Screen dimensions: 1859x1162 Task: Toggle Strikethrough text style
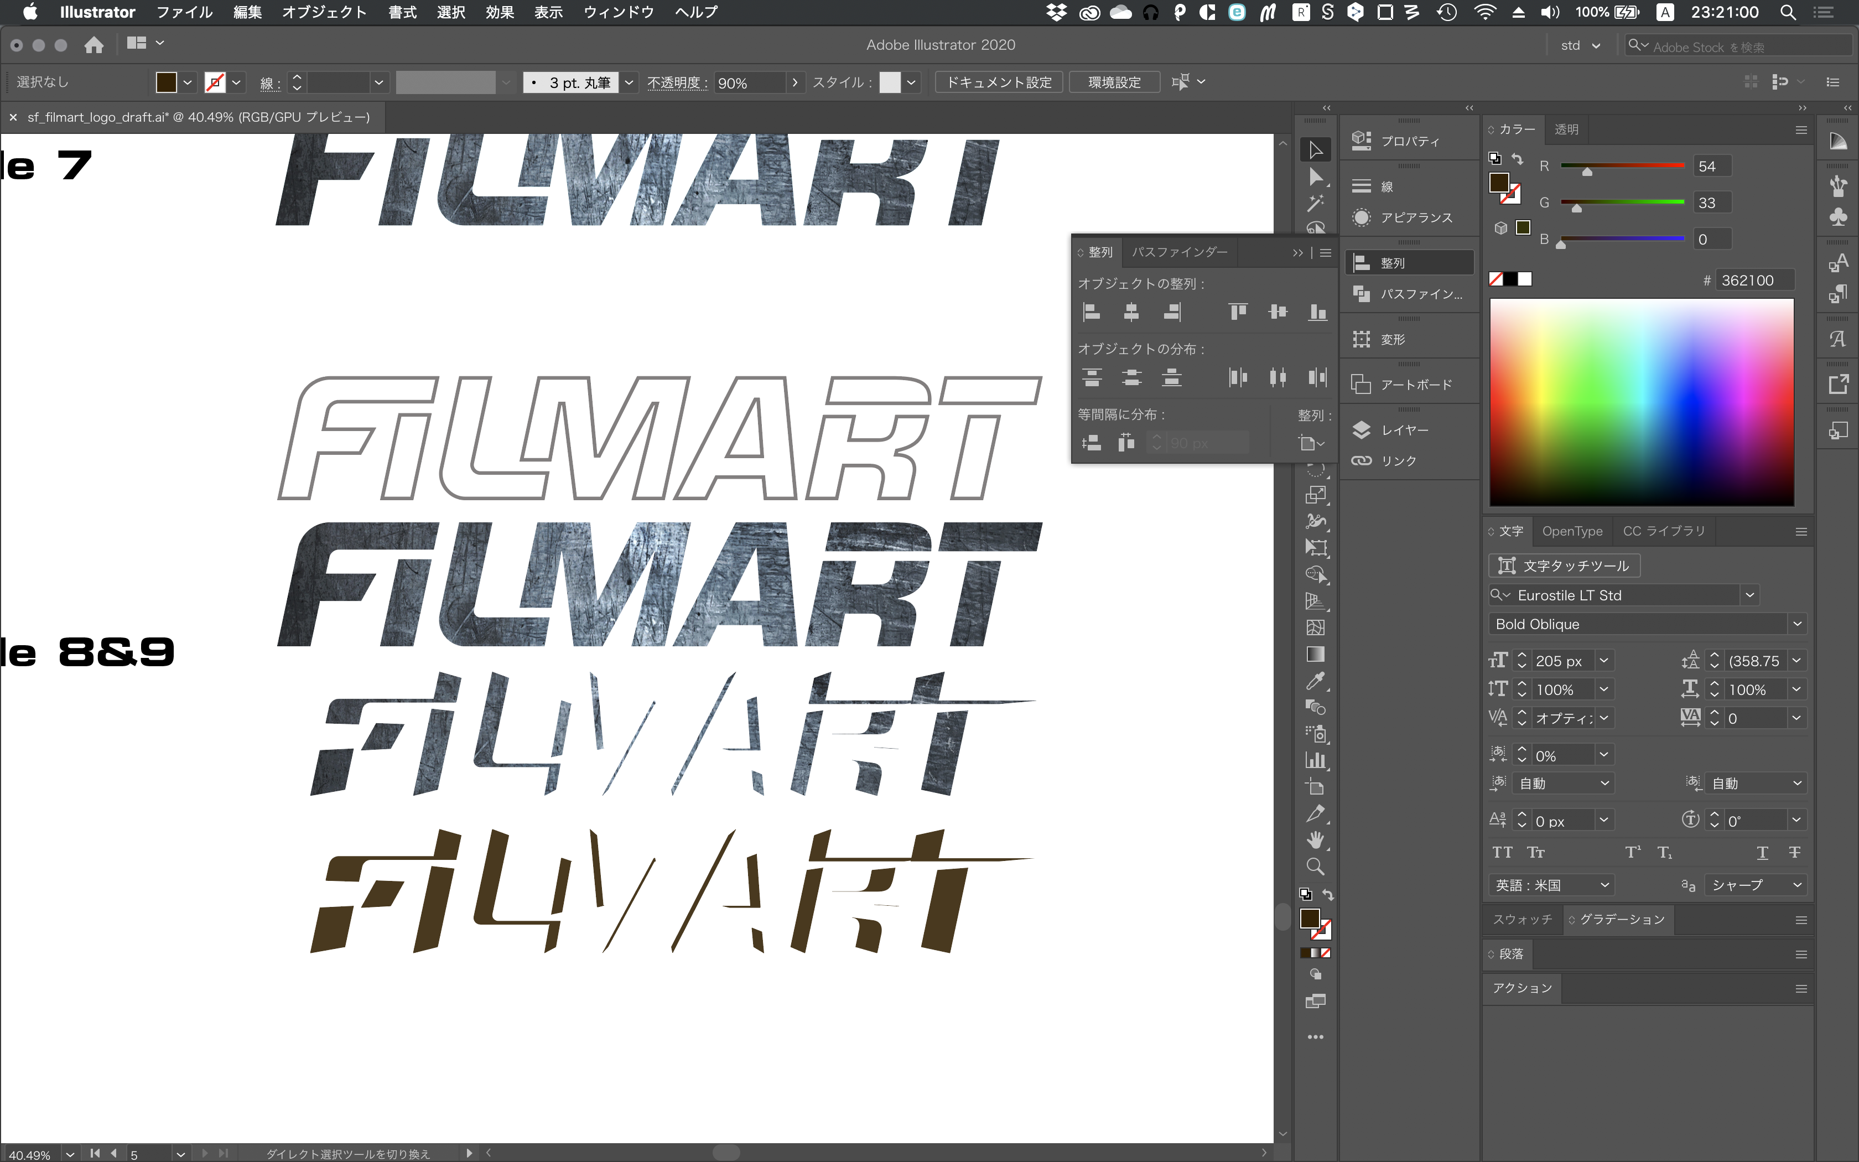point(1794,852)
